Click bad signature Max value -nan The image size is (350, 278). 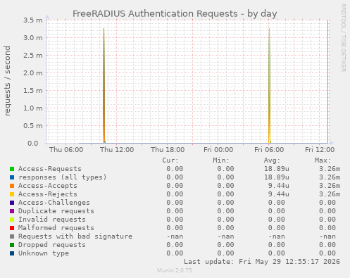(x=327, y=236)
